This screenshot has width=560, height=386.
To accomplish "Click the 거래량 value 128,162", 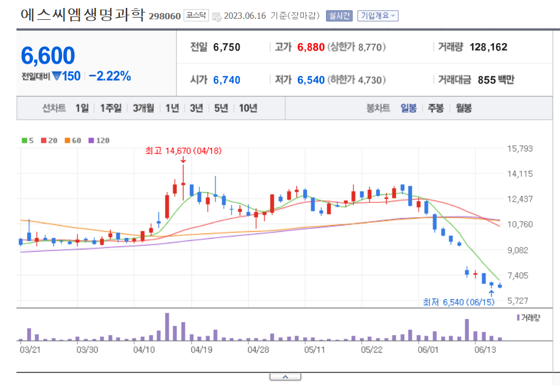I will [x=488, y=47].
